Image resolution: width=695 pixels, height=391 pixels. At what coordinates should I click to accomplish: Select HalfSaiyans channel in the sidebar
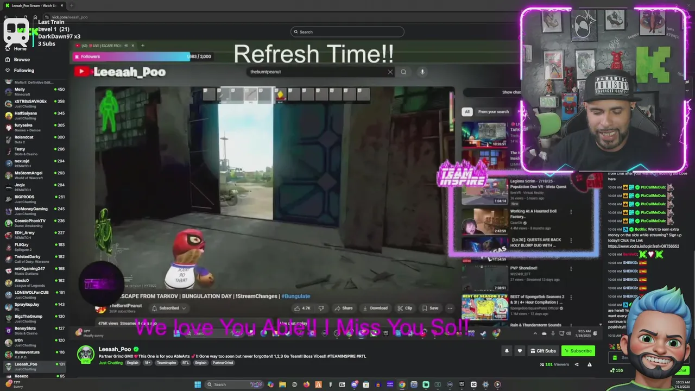point(35,115)
